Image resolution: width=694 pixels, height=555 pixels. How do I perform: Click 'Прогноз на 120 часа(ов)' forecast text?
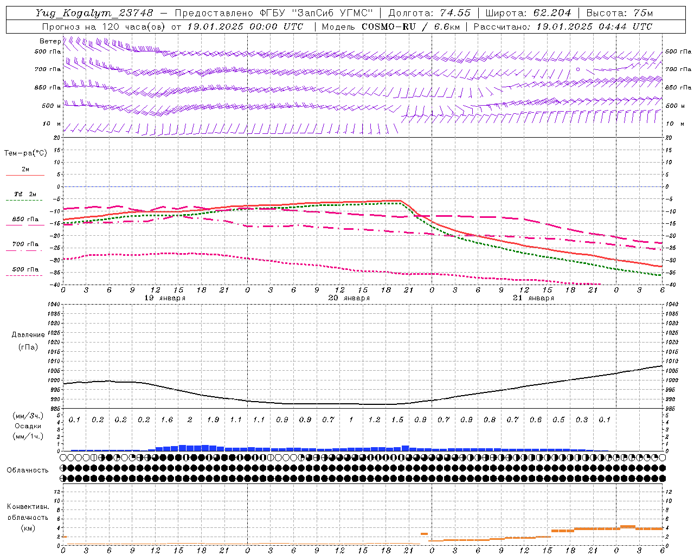point(104,27)
